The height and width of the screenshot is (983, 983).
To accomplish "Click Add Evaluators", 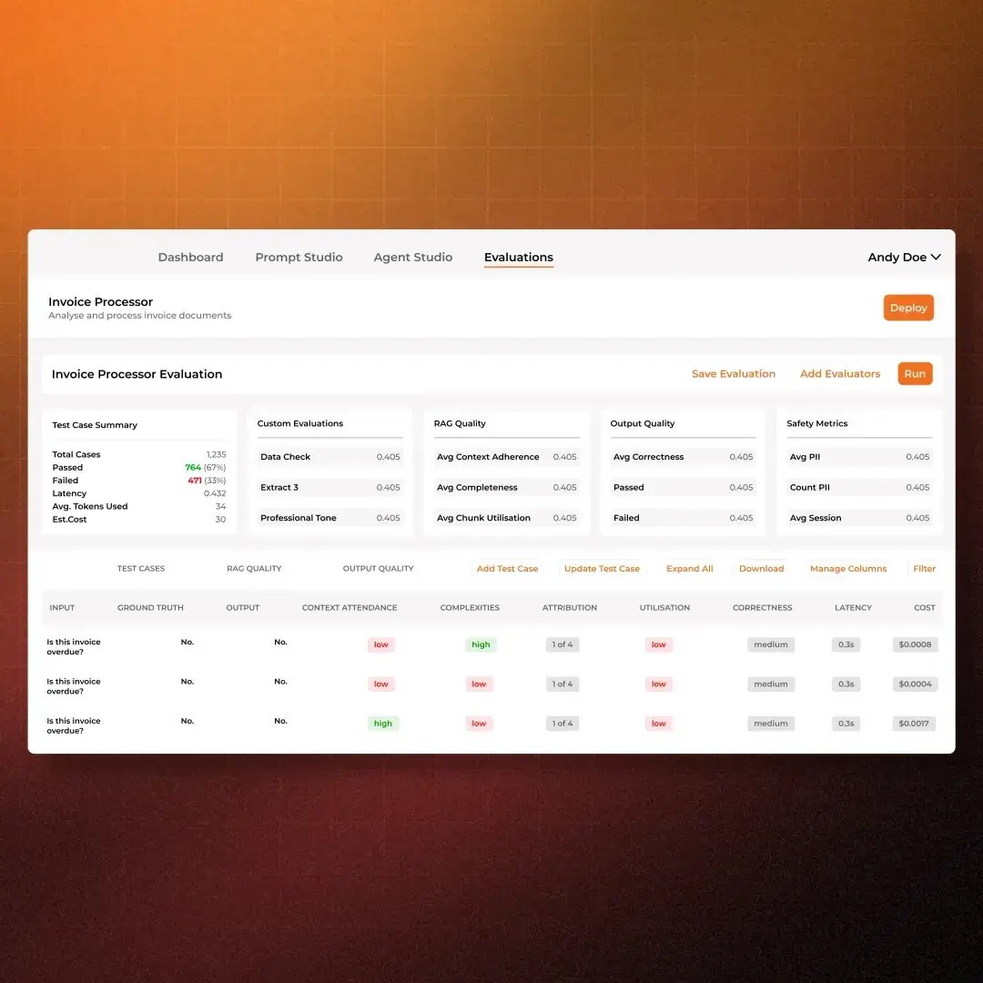I will tap(839, 374).
